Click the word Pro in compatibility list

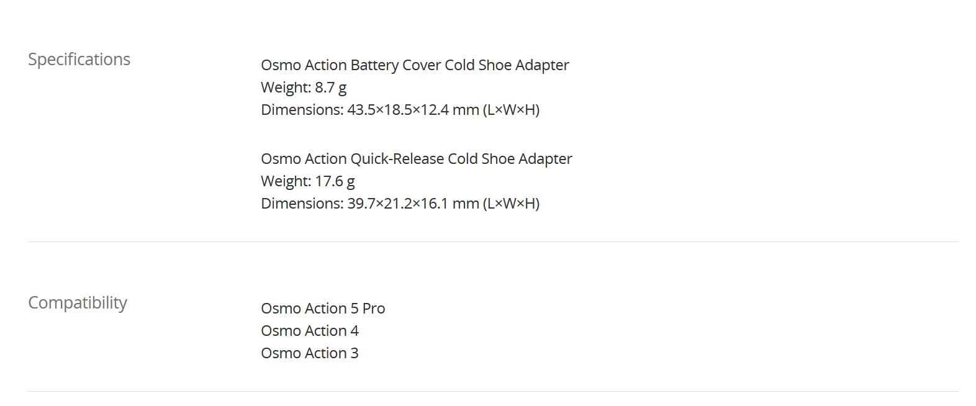[374, 309]
